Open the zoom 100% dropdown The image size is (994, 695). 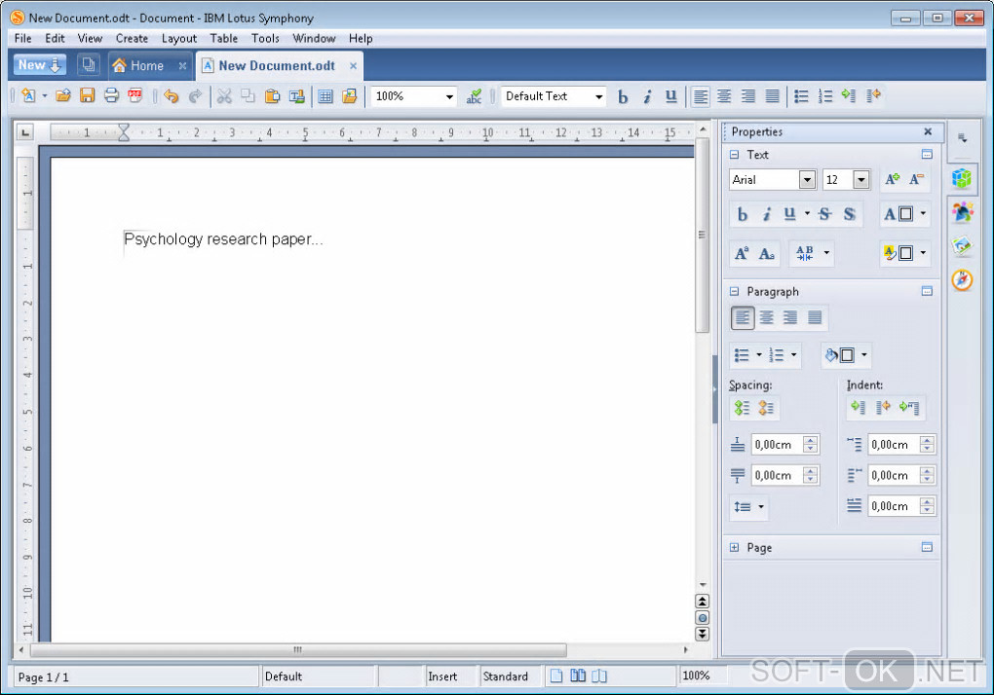point(449,96)
